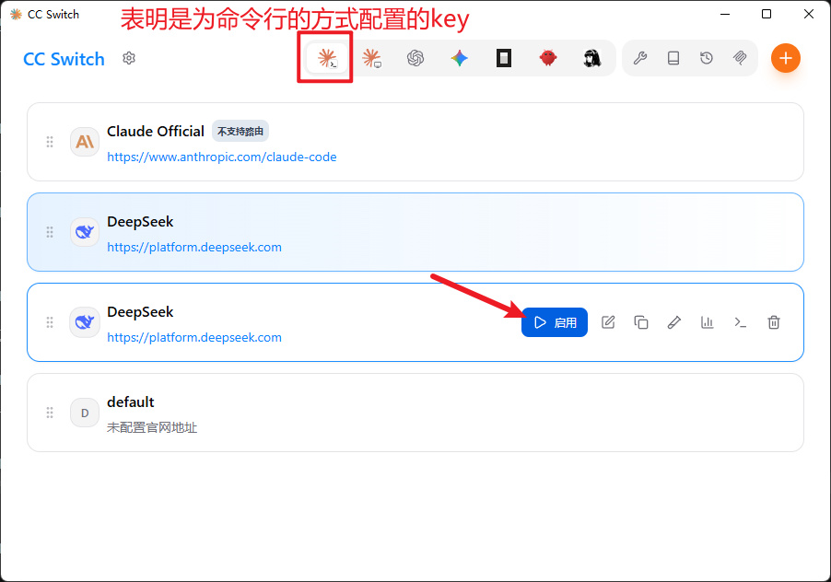Open platform.deepseek.com link in highlighted card

[194, 247]
